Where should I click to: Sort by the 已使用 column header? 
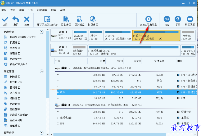(115, 61)
